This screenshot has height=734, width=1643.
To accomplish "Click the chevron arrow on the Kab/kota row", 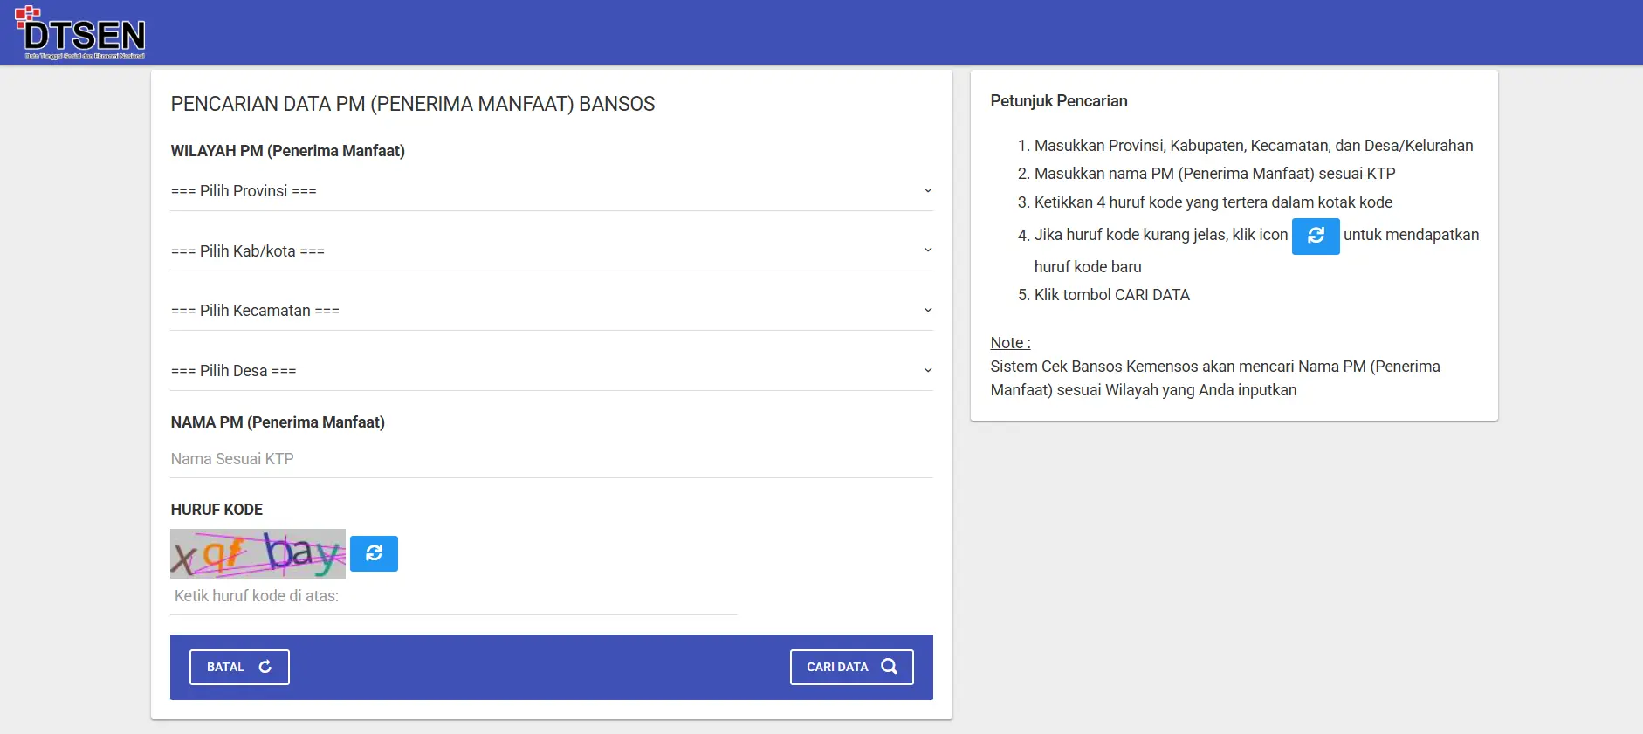I will 927,250.
